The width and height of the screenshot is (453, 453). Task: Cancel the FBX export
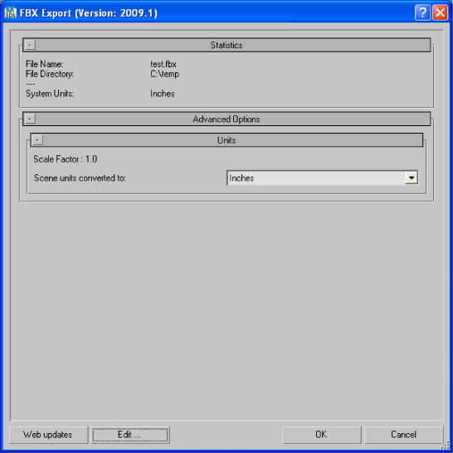tap(404, 435)
